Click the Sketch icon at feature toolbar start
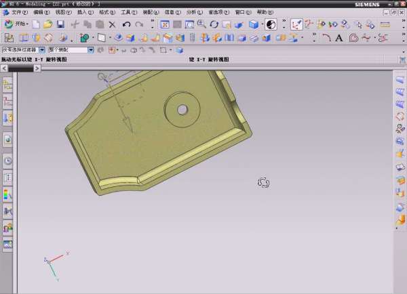Screen dimensions: 407x294 coord(9,38)
